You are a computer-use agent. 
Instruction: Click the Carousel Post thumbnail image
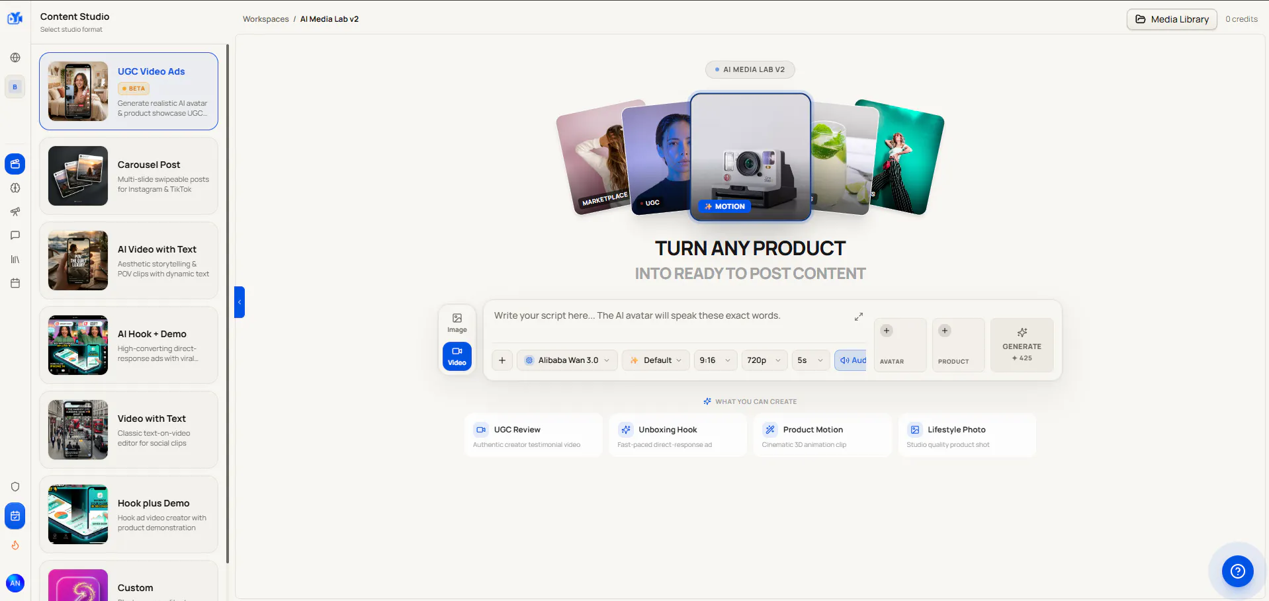click(x=78, y=176)
